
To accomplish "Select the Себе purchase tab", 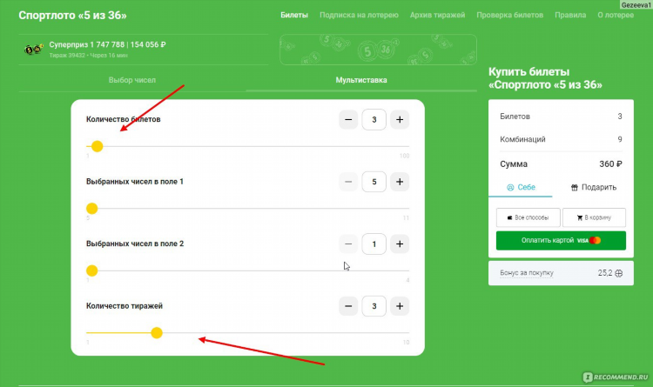I will click(x=521, y=187).
